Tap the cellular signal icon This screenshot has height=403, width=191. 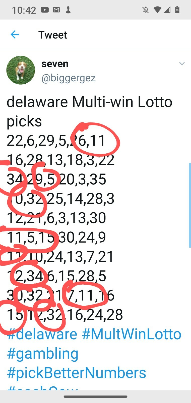click(167, 10)
